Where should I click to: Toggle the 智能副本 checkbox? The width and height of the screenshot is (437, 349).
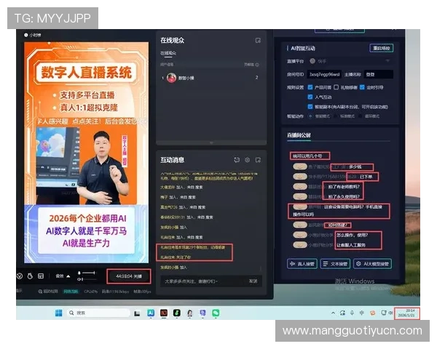tap(310, 107)
